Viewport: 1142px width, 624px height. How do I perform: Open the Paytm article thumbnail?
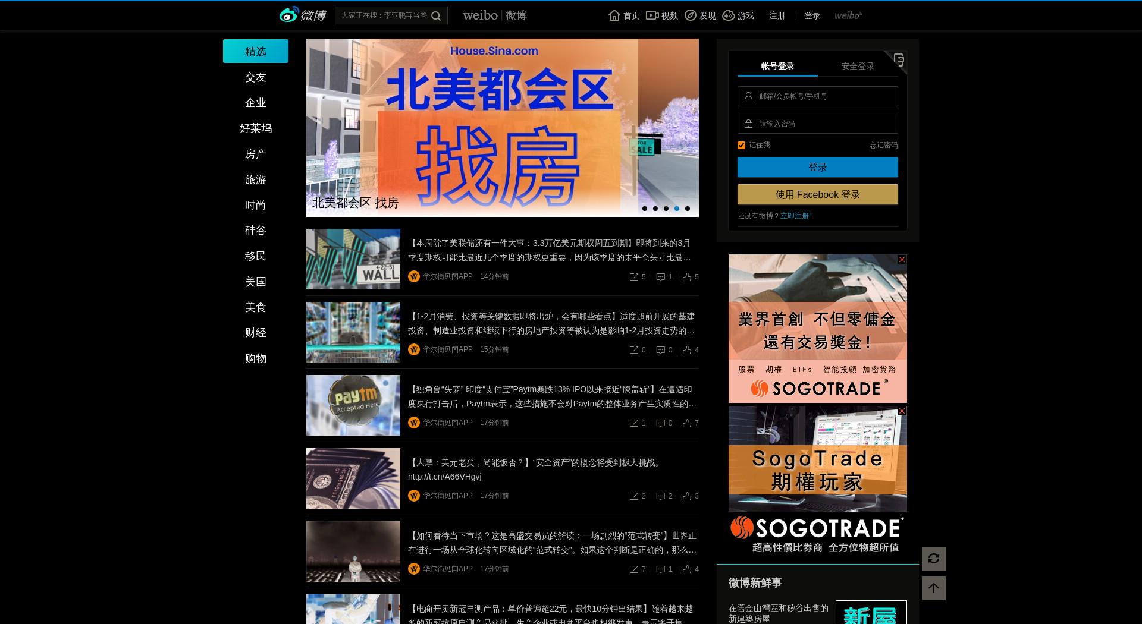[x=353, y=405]
